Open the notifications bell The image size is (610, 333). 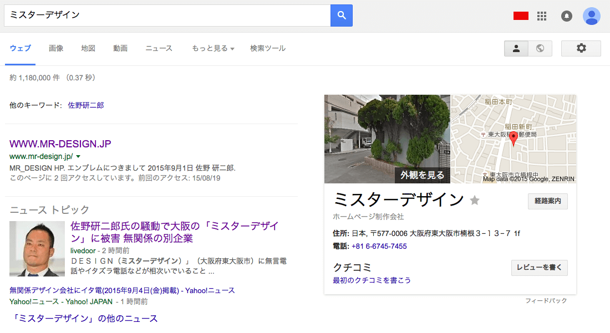tap(566, 16)
